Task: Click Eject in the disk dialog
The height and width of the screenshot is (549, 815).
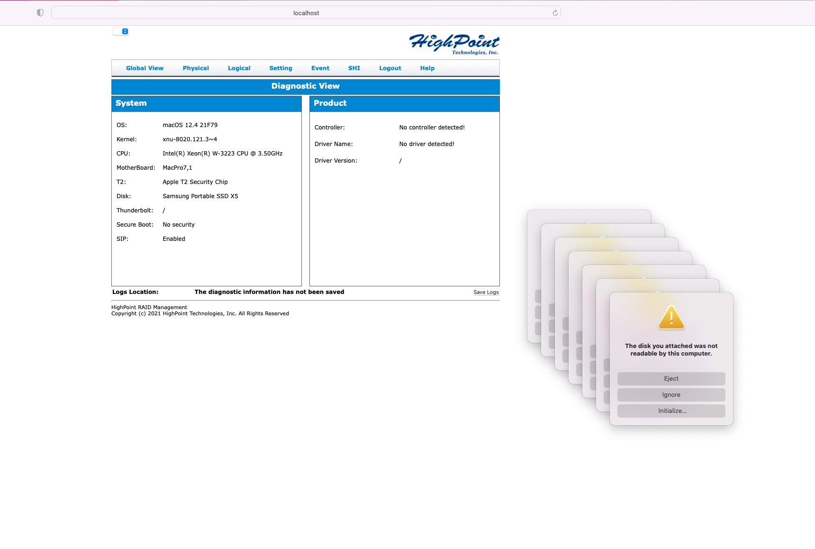Action: pos(671,379)
